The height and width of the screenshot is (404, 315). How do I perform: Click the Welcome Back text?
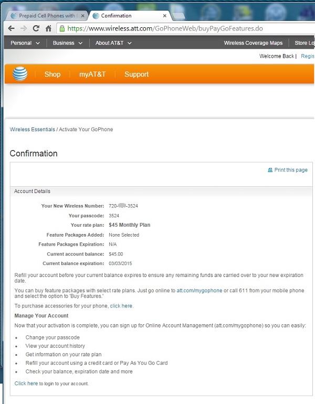277,56
